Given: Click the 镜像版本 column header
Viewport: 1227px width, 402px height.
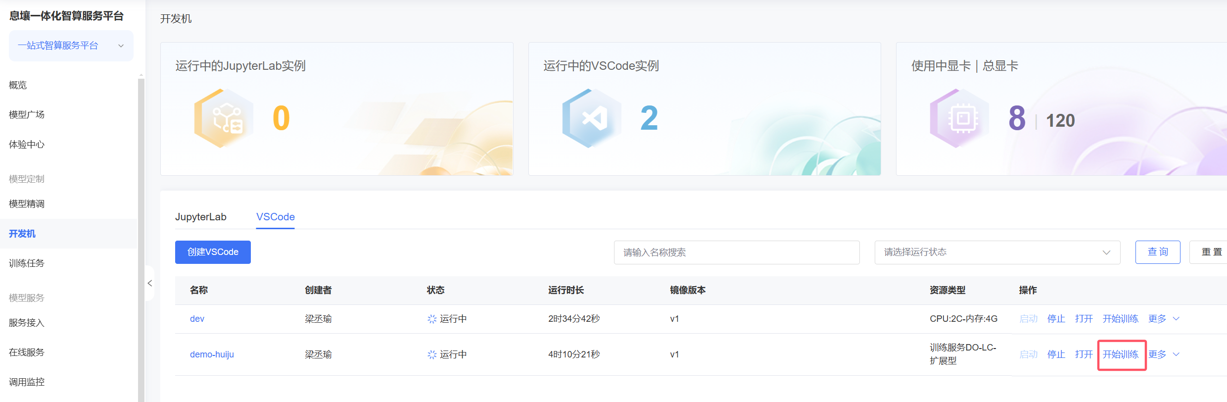Looking at the screenshot, I should [688, 290].
